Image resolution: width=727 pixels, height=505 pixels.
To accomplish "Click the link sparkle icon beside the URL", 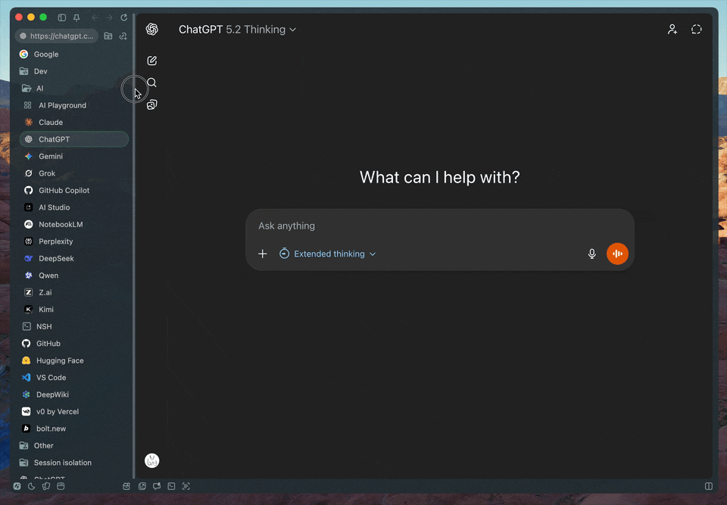I will (123, 36).
